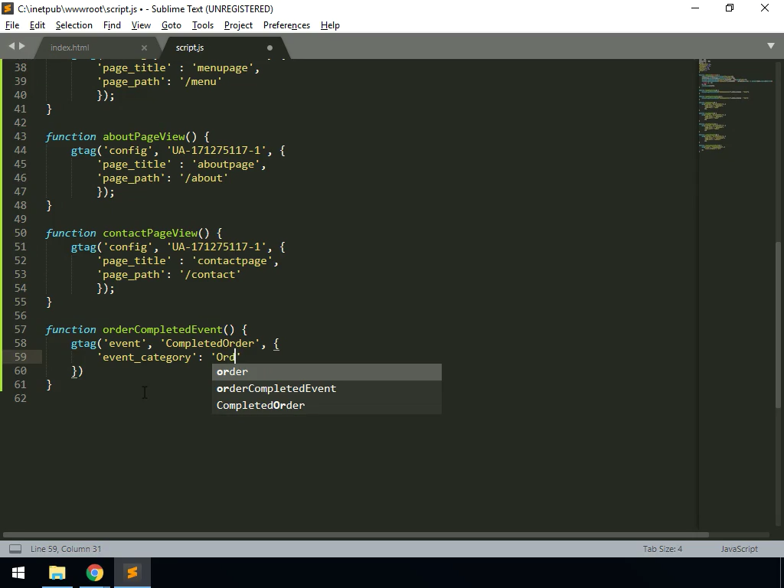Open the Windows Start menu

tap(18, 573)
